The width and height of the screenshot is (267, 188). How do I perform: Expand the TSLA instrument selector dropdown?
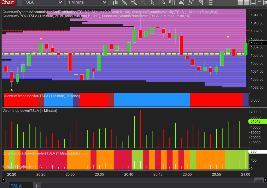43,2
